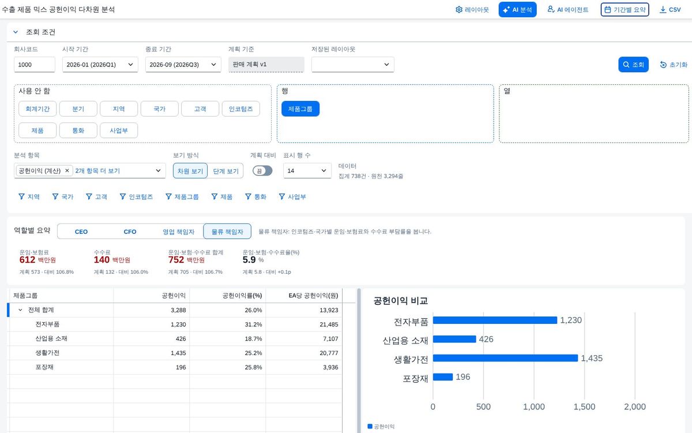The image size is (692, 433).
Task: Click the 수수료 140 백만원 KPI
Action: 121,262
